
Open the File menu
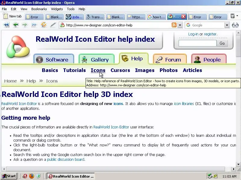coord(4,9)
